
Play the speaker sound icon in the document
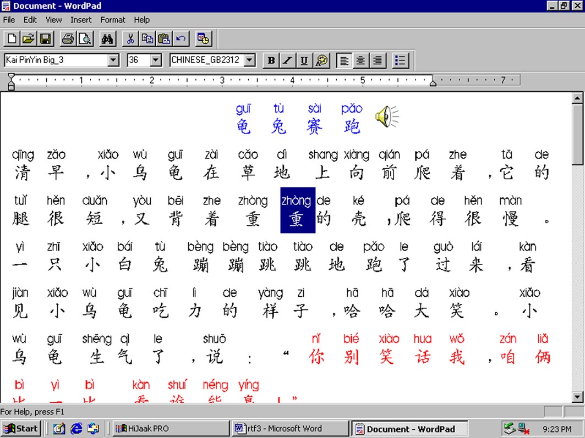point(387,117)
